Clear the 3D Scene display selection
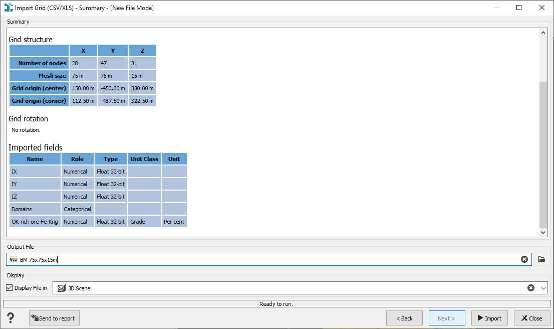The image size is (554, 329). 530,288
